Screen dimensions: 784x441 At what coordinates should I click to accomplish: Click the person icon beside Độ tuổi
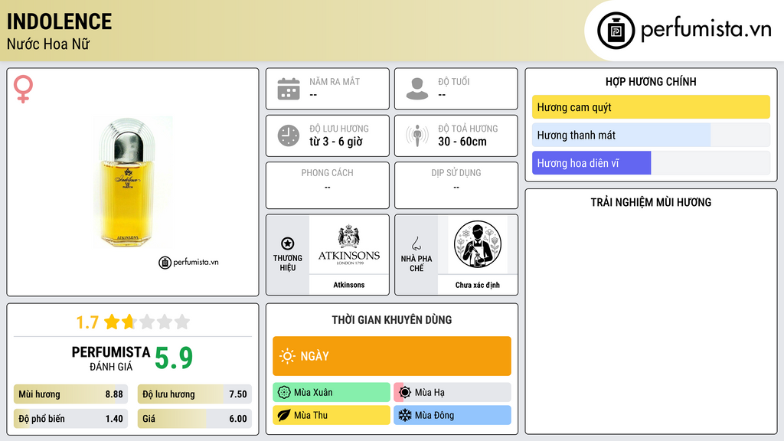[x=417, y=89]
